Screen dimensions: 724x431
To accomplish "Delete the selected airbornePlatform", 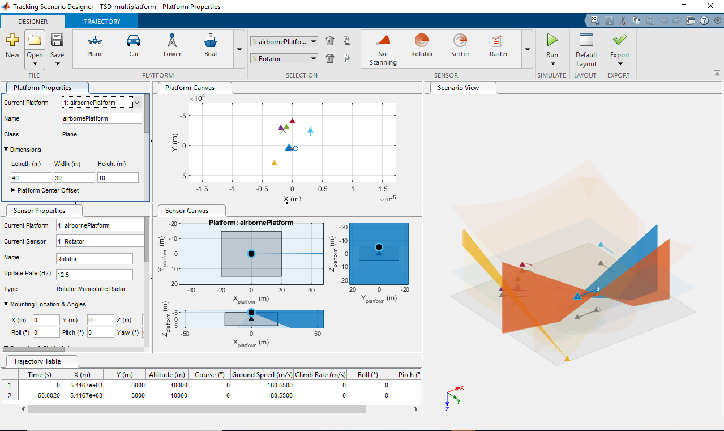I will (330, 41).
